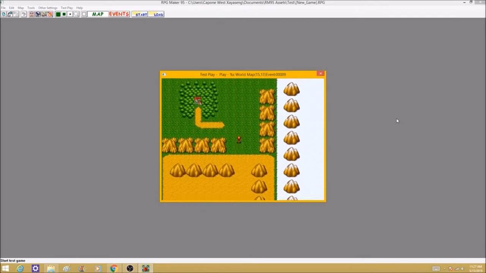The image size is (486, 273).
Task: Open the Windows Start menu
Action: (x=5, y=268)
